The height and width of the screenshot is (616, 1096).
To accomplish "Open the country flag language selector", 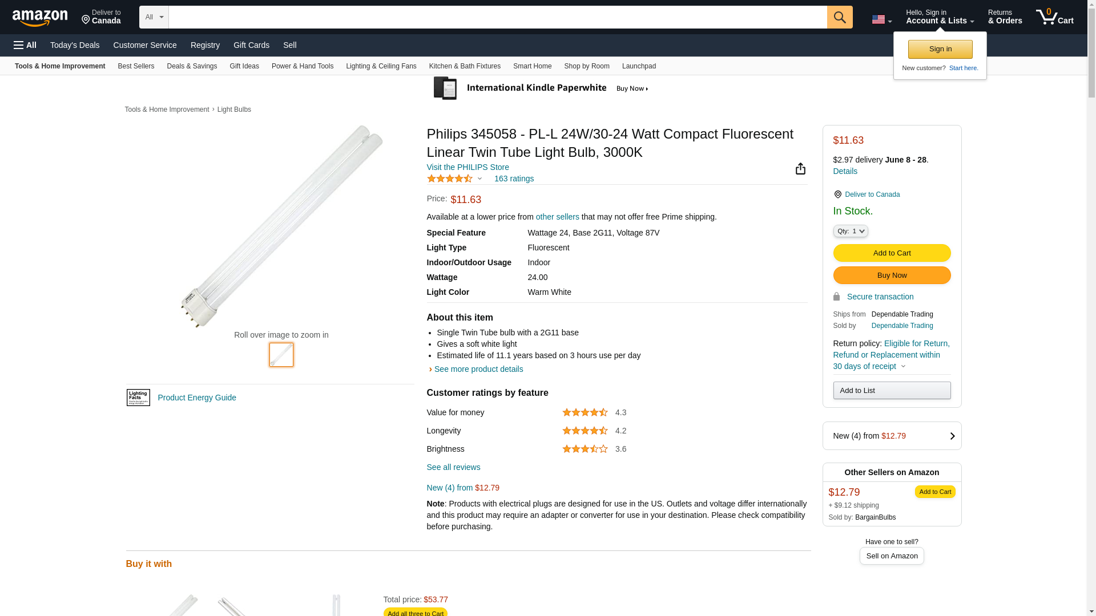I will pyautogui.click(x=881, y=19).
